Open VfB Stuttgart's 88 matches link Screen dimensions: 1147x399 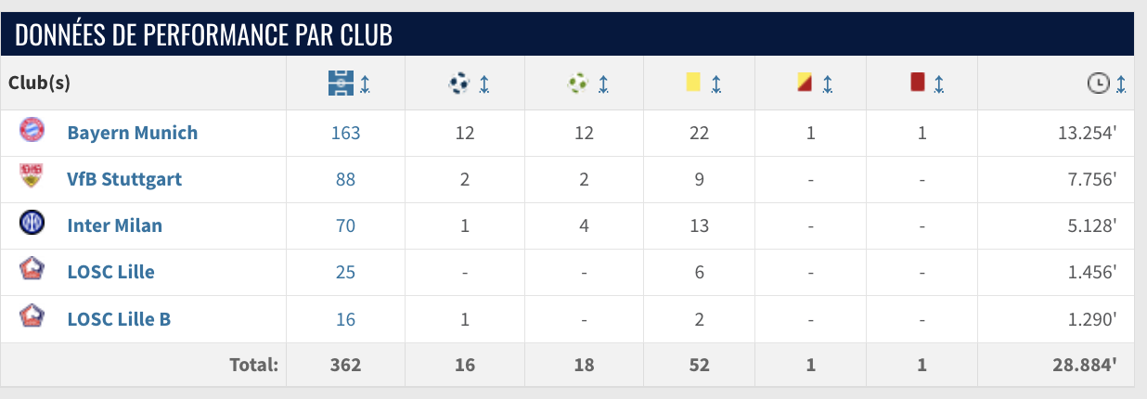345,179
